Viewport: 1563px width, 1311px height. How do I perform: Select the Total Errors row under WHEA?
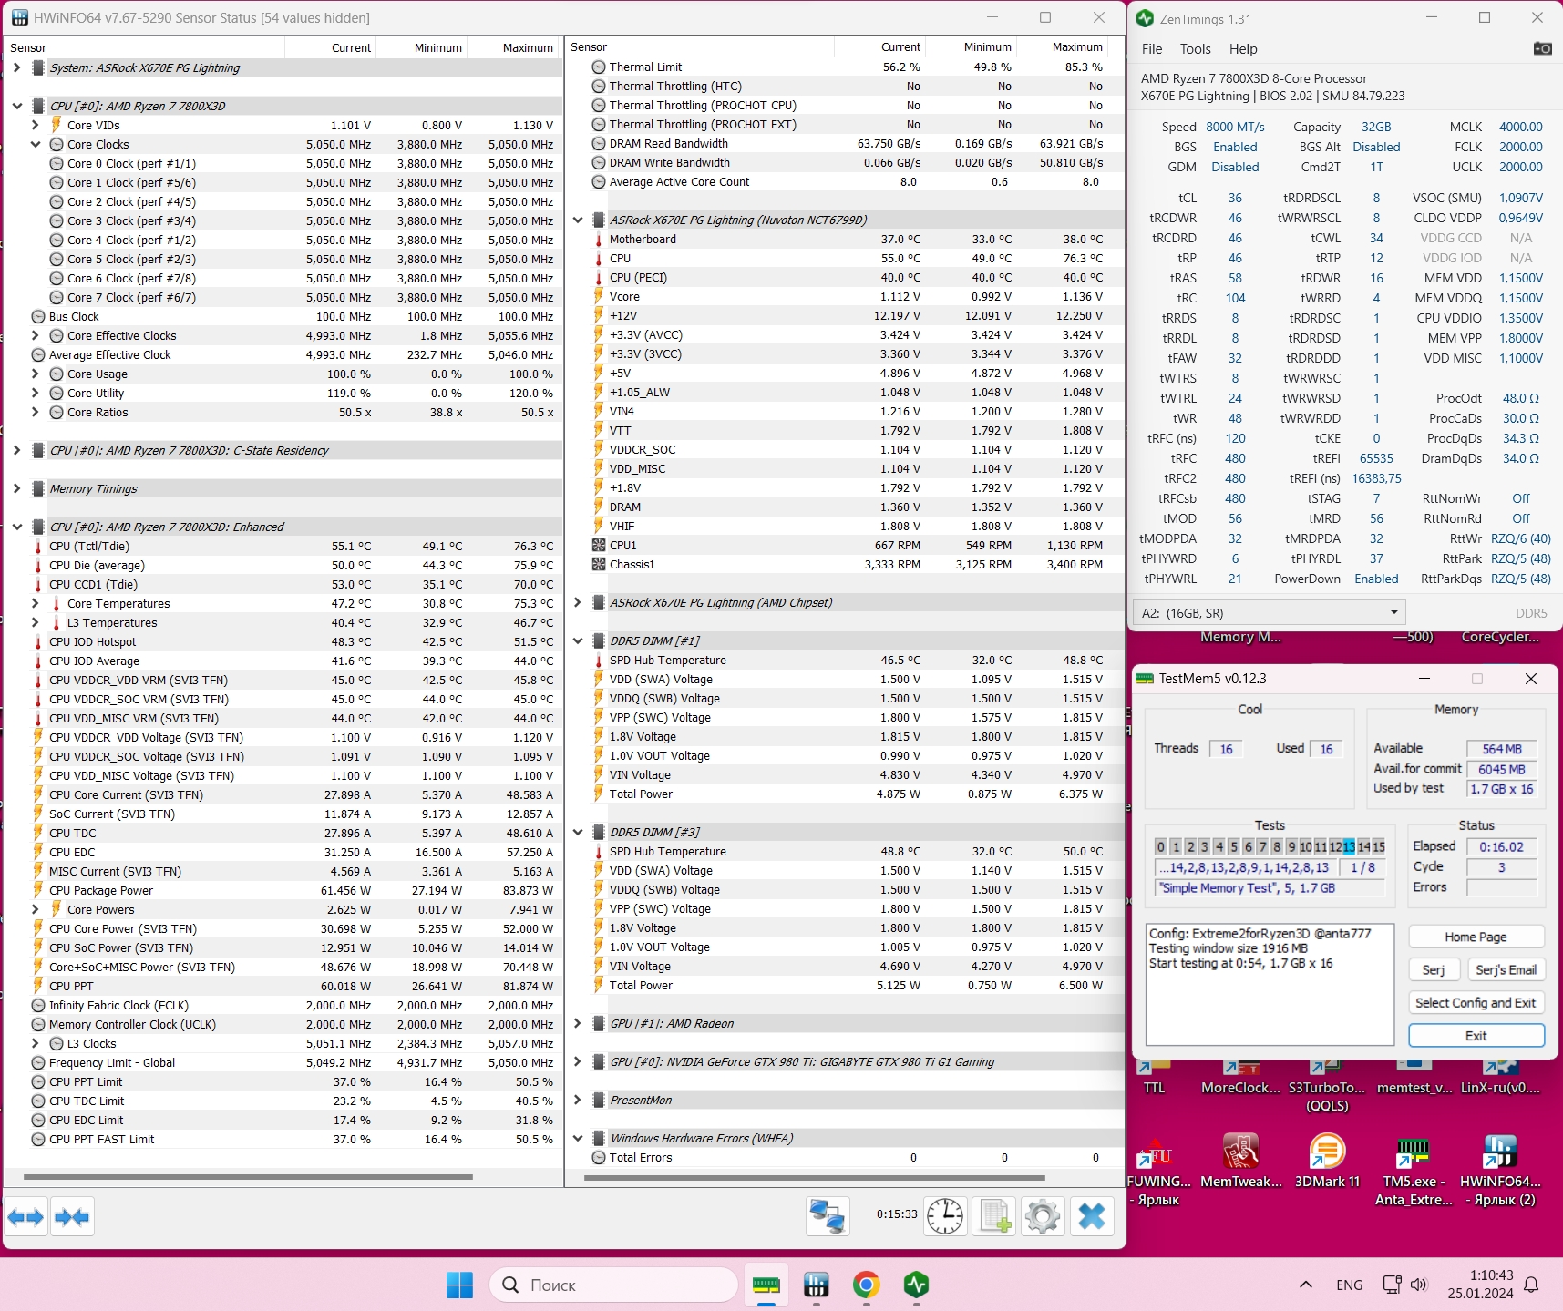point(845,1157)
